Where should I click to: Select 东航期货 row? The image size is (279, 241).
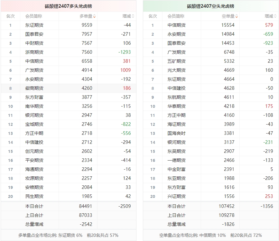click(211, 97)
